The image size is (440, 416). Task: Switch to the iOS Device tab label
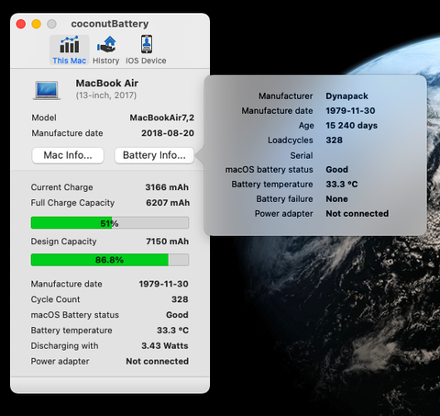pyautogui.click(x=146, y=61)
